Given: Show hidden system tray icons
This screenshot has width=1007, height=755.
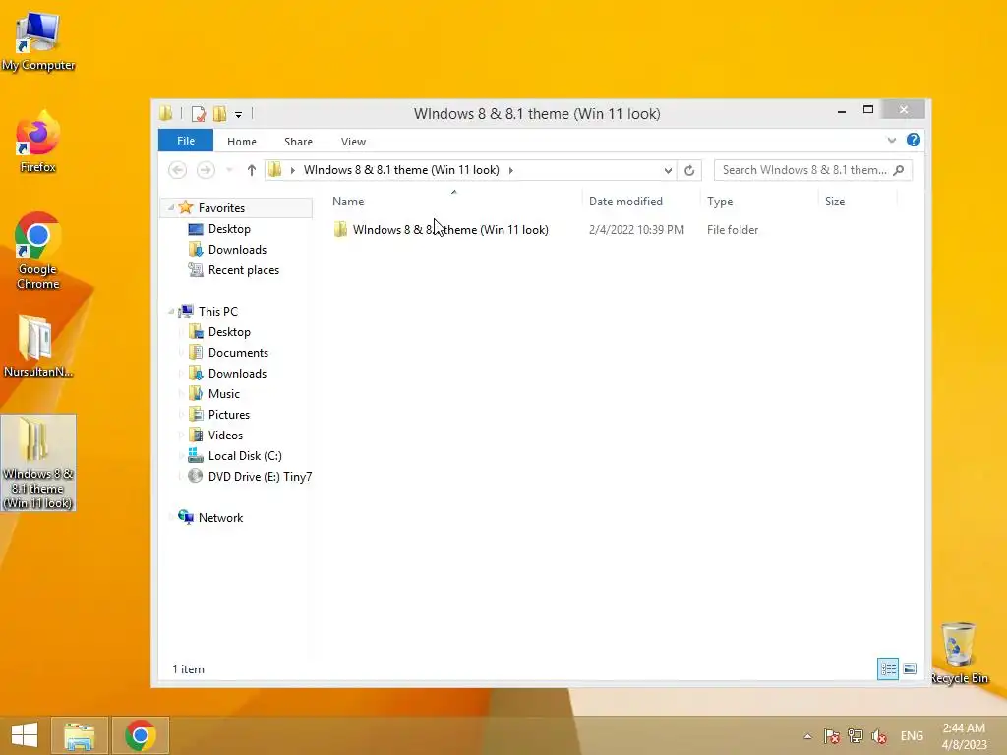Looking at the screenshot, I should click(x=808, y=736).
